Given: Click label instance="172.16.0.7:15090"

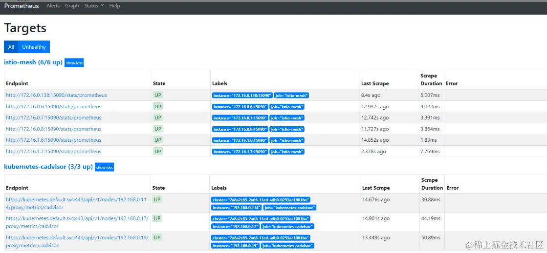Looking at the screenshot, I should (x=240, y=118).
